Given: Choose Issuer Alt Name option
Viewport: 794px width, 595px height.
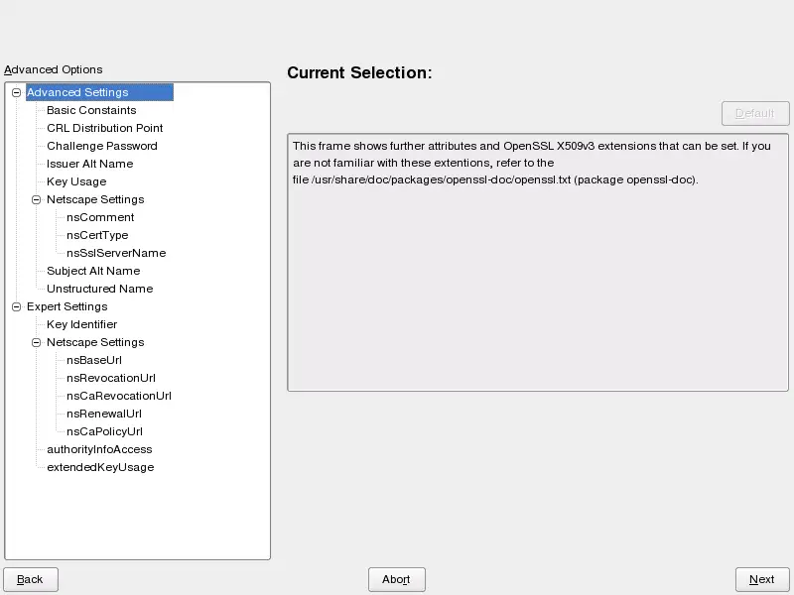Looking at the screenshot, I should pyautogui.click(x=89, y=164).
